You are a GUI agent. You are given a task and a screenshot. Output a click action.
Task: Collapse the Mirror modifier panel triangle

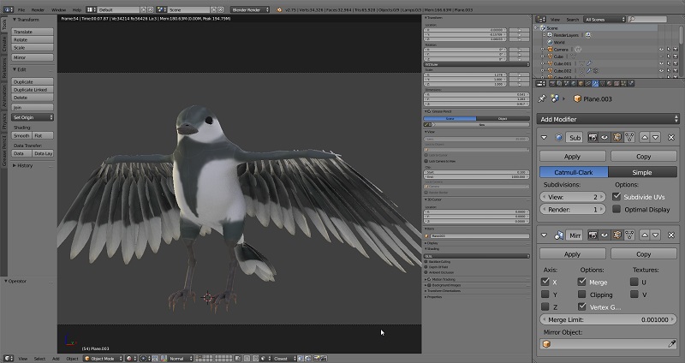pyautogui.click(x=544, y=235)
